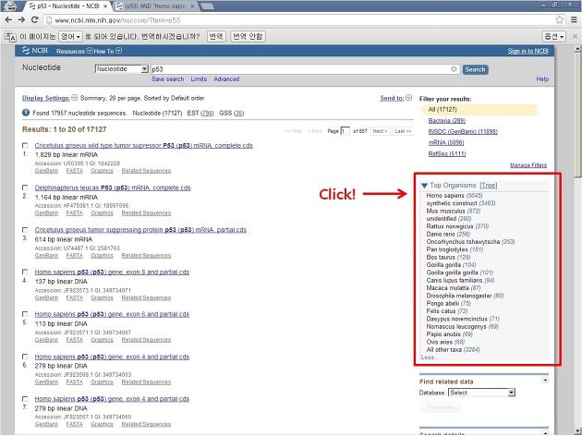Viewport: 582px width, 436px height.
Task: Select Mus musculus in Top Organisms
Action: point(454,211)
